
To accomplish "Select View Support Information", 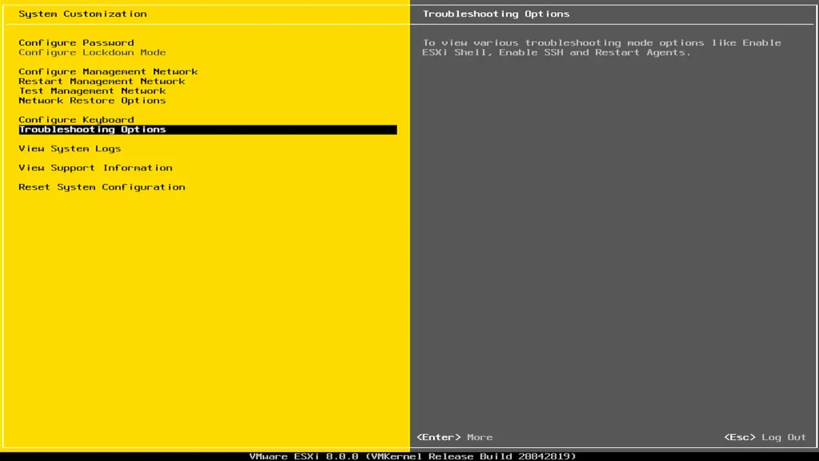I will coord(95,168).
